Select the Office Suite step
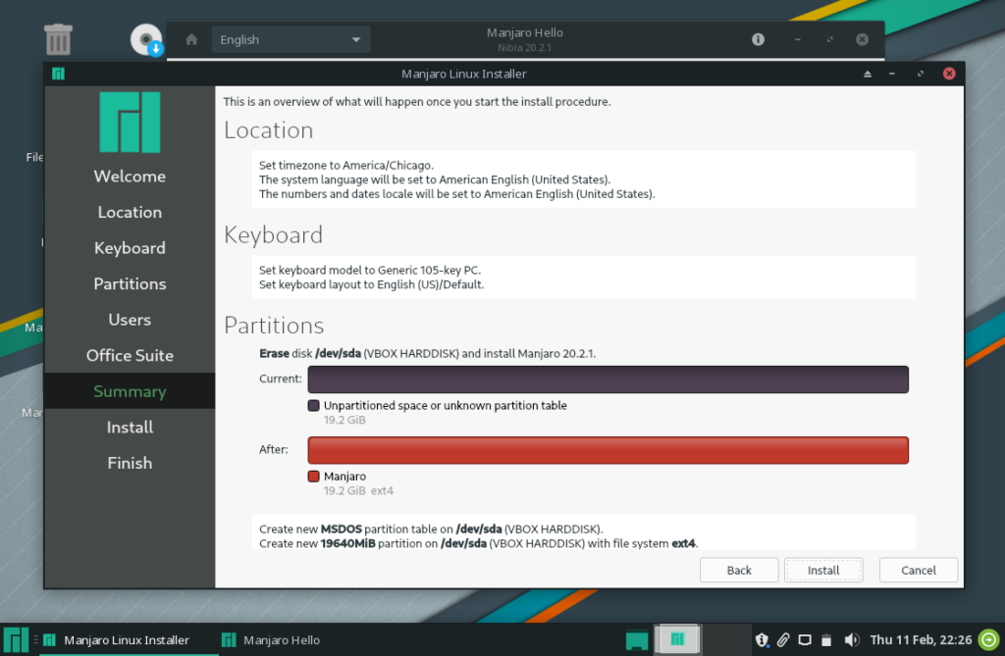 [130, 356]
